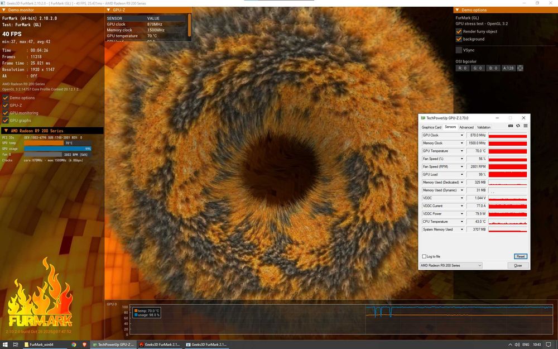
Task: Open the CPU Temperature sensor dropdown
Action: pyautogui.click(x=462, y=222)
